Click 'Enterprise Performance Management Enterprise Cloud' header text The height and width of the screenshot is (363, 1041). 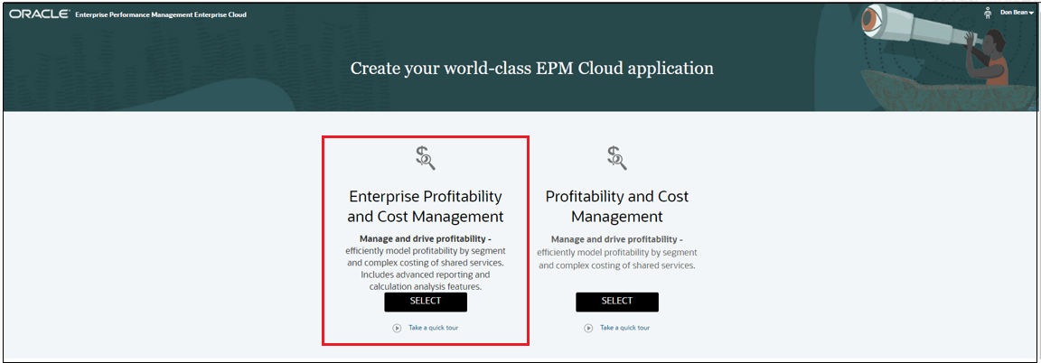point(162,14)
